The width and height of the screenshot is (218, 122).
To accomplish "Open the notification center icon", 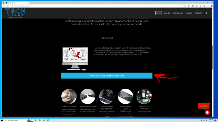I will [x=215, y=120].
